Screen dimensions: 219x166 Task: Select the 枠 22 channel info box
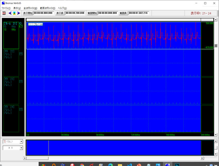[x=11, y=63]
